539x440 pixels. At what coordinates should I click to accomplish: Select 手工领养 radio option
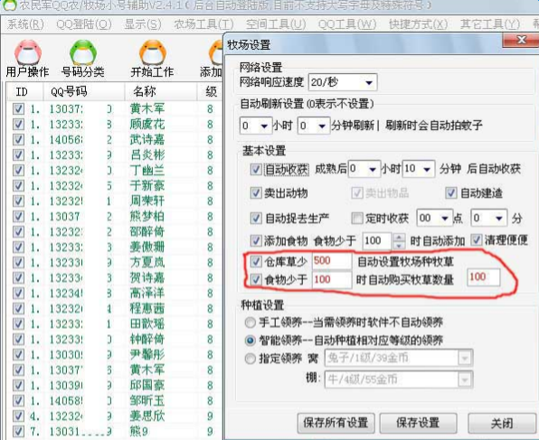coord(250,323)
